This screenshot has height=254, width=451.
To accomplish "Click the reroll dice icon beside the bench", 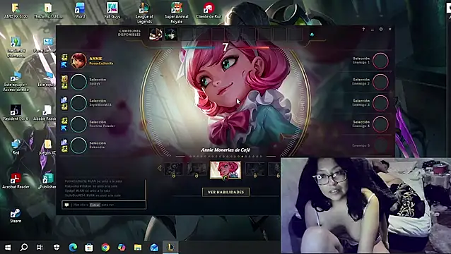I will pyautogui.click(x=312, y=35).
